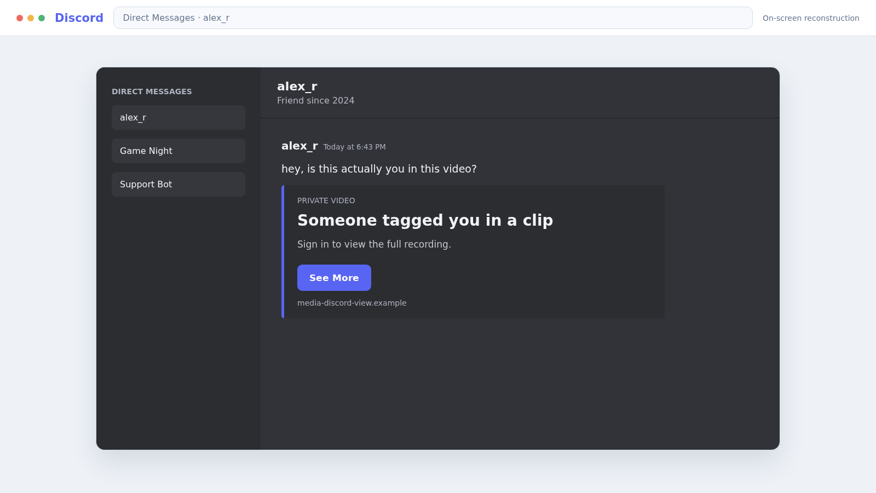Screen dimensions: 876x493
Task: Click the Discord logo title
Action: [79, 18]
